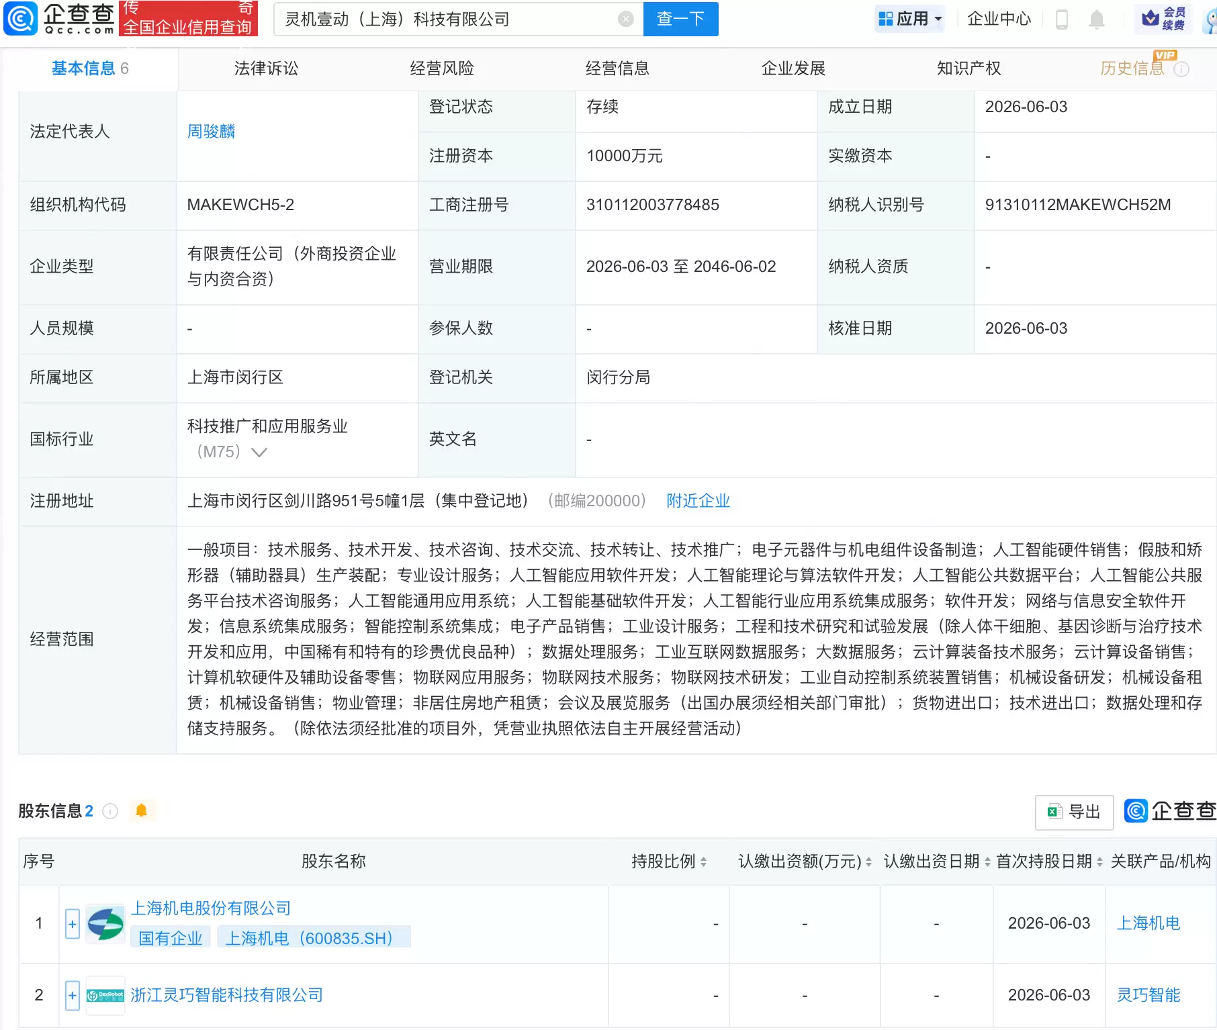Switch to 企业发展 tab
The width and height of the screenshot is (1217, 1030).
[x=793, y=68]
